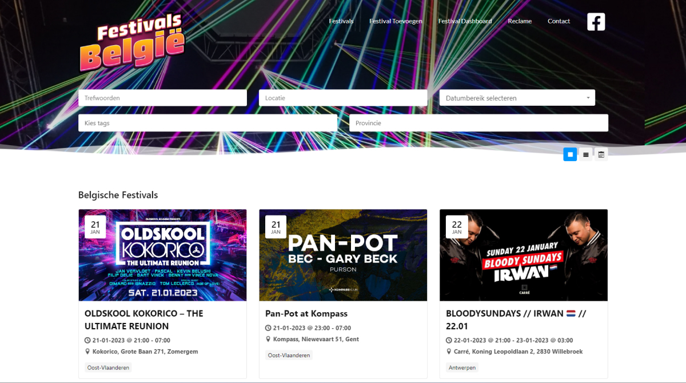This screenshot has height=383, width=686.
Task: Open Festival Toevoegen menu item
Action: 396,21
